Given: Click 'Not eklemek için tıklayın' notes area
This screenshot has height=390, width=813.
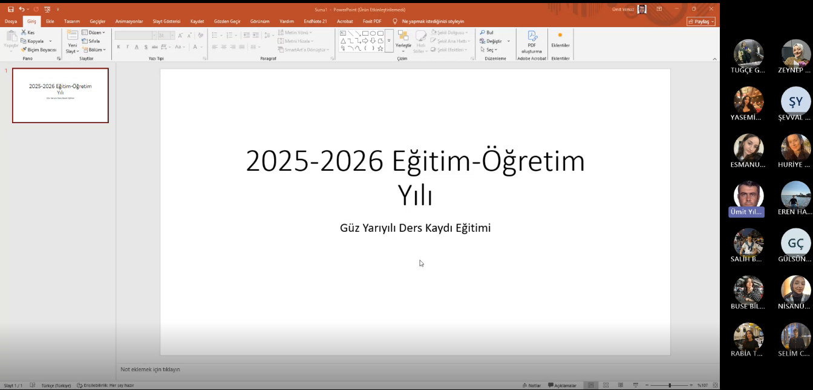Looking at the screenshot, I should click(x=150, y=369).
